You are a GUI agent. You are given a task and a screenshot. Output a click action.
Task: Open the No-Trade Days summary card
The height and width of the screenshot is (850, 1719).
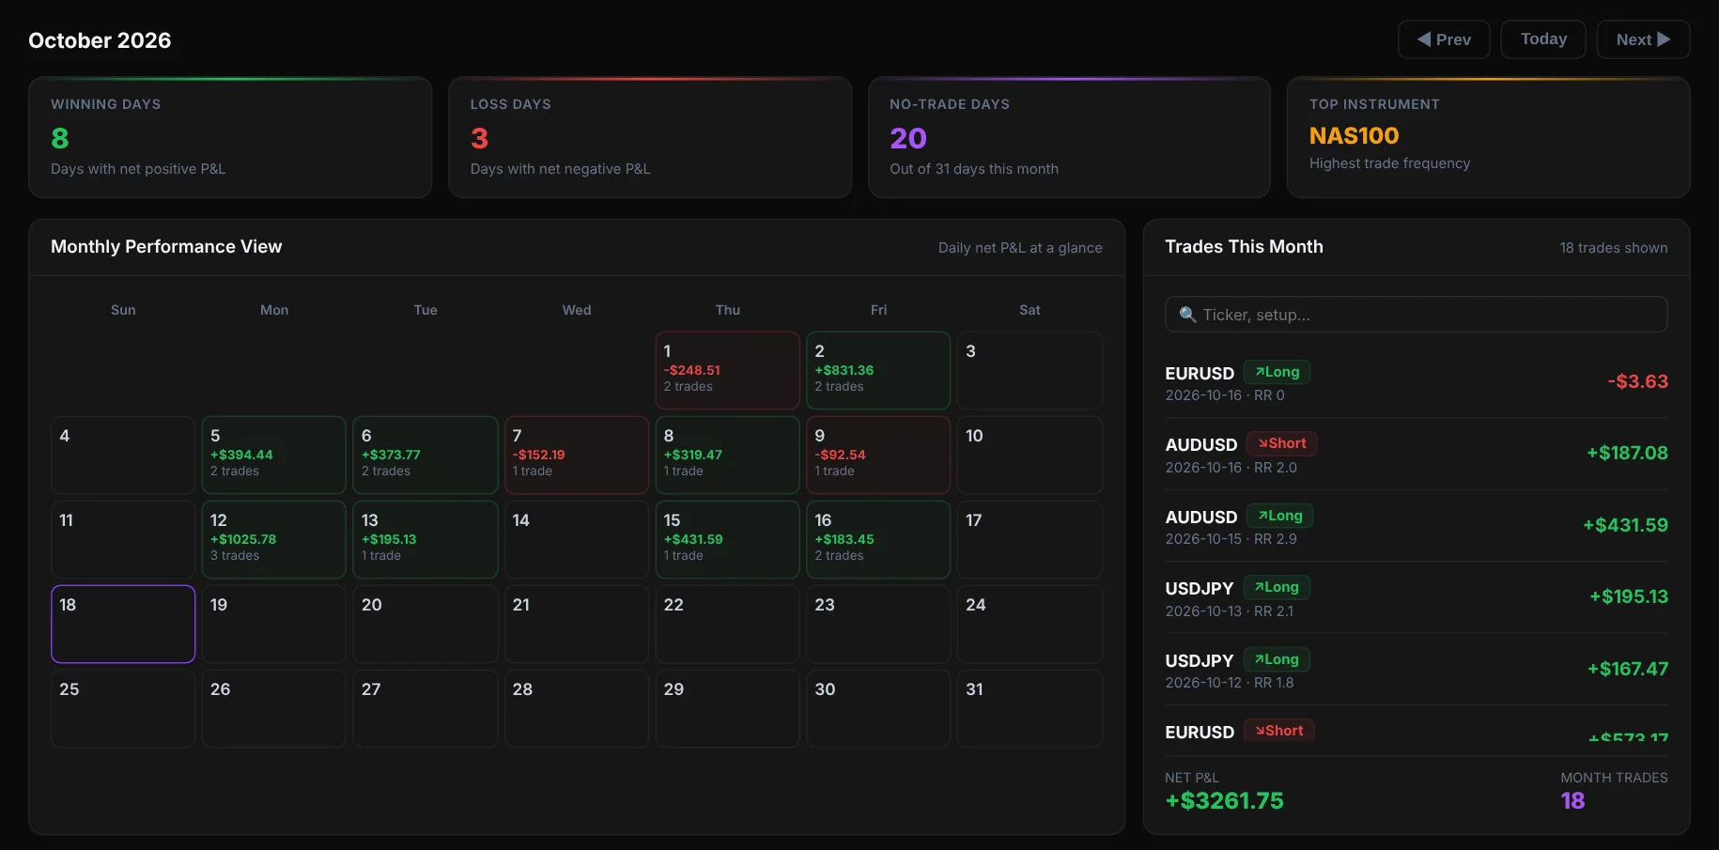[x=1069, y=137]
